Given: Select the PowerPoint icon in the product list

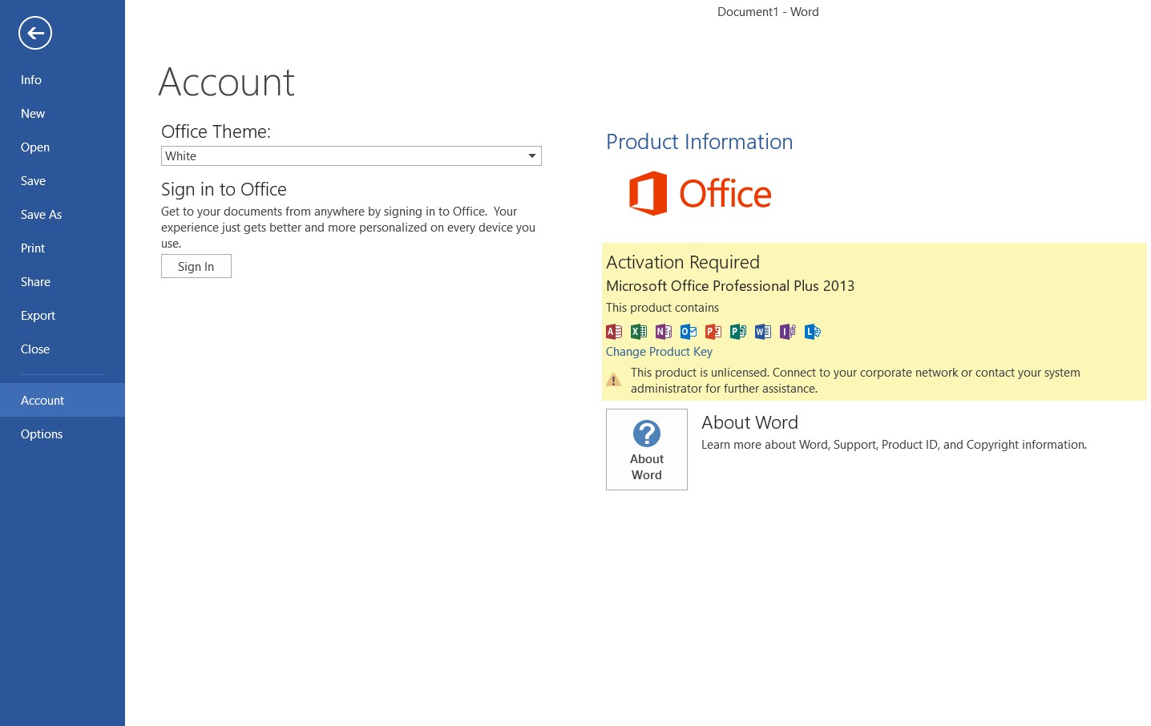Looking at the screenshot, I should [x=713, y=331].
